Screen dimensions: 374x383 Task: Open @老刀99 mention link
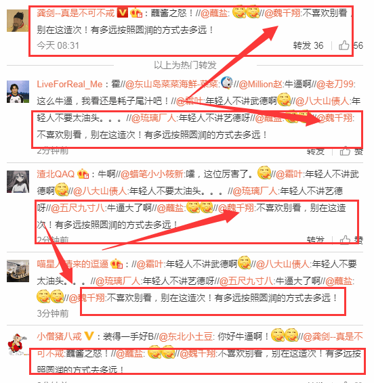pos(335,85)
